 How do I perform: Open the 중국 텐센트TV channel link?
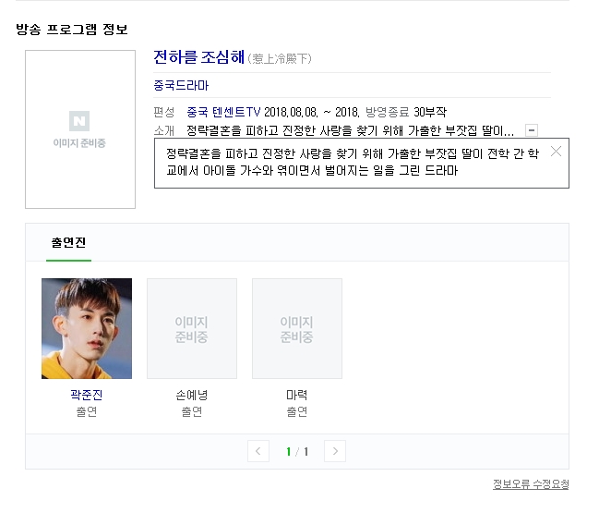point(223,112)
